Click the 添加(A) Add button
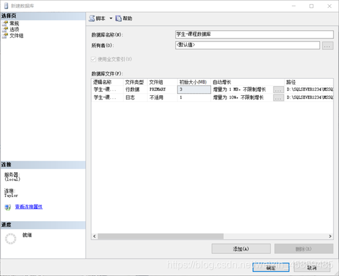The height and width of the screenshot is (276, 339). click(x=241, y=249)
